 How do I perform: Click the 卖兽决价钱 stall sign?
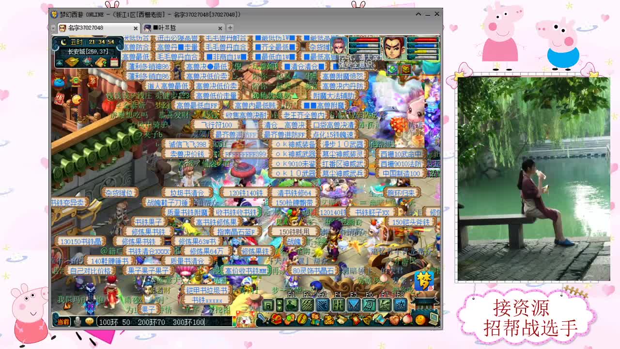click(x=187, y=154)
